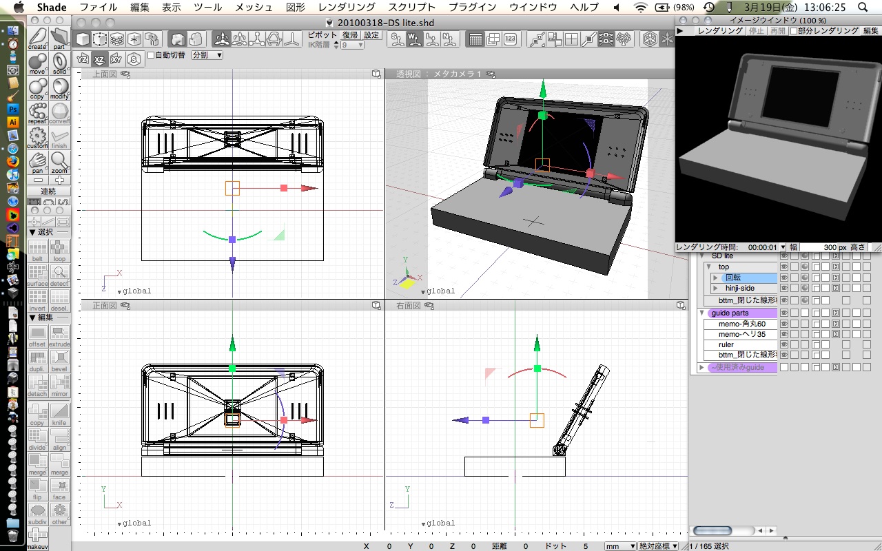Choose the mirror edit tool
The image size is (882, 551).
tap(60, 386)
